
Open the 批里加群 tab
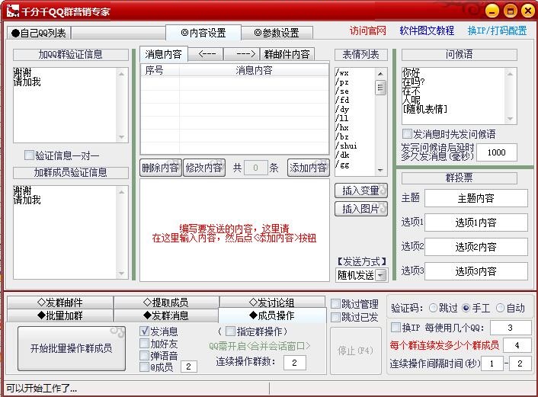59,315
